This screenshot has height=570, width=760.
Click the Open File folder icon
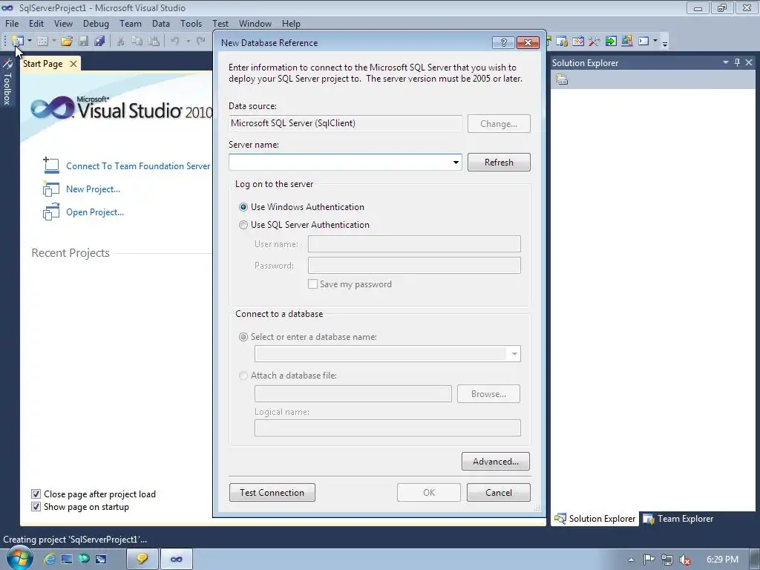(67, 42)
